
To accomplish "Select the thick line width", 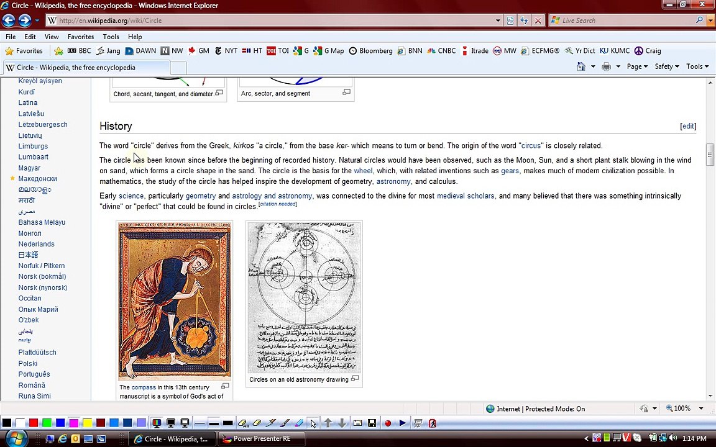I will point(228,423).
